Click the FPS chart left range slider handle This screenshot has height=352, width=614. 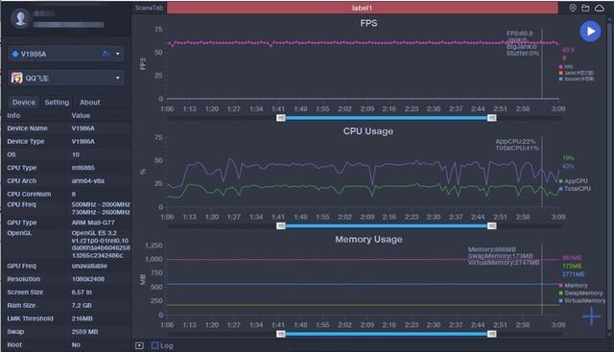point(281,118)
